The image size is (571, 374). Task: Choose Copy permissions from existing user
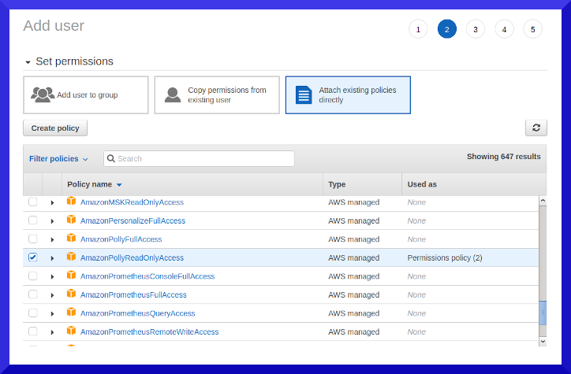pyautogui.click(x=217, y=94)
